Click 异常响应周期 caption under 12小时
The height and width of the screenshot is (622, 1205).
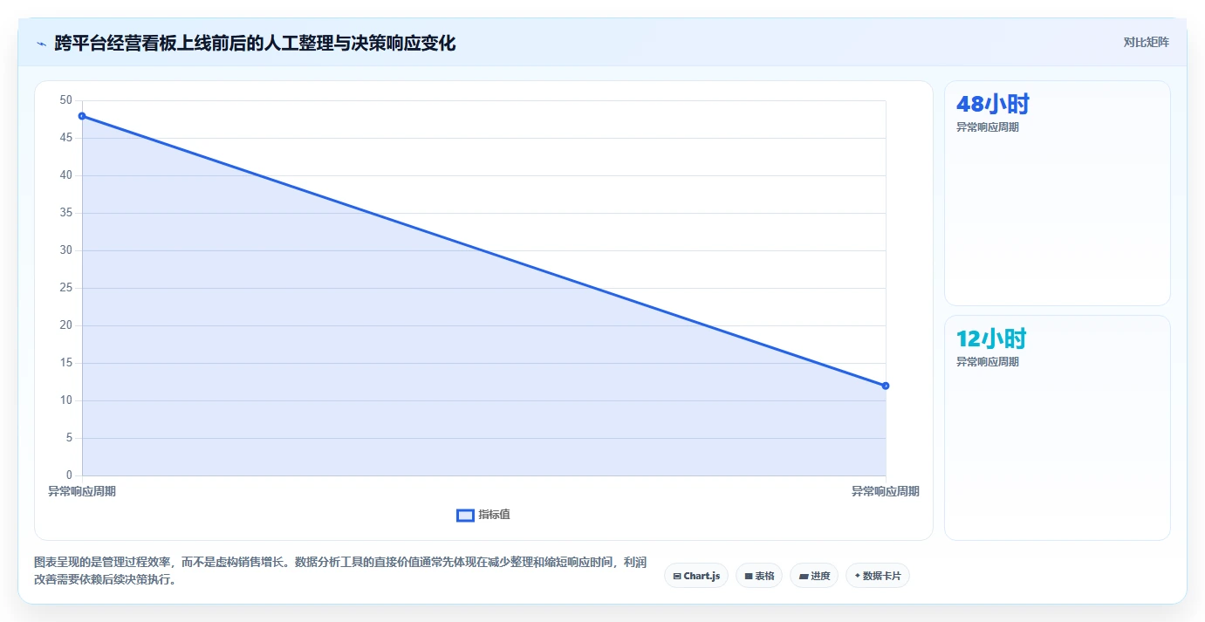[x=988, y=362]
